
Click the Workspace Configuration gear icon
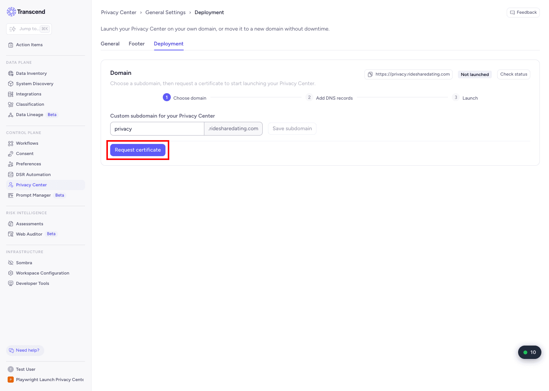coord(11,273)
